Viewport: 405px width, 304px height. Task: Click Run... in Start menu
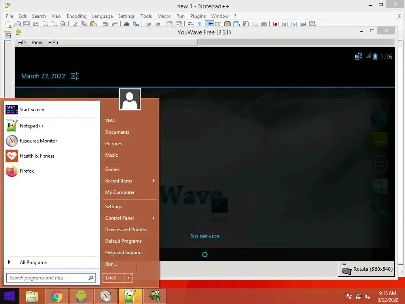(x=111, y=264)
